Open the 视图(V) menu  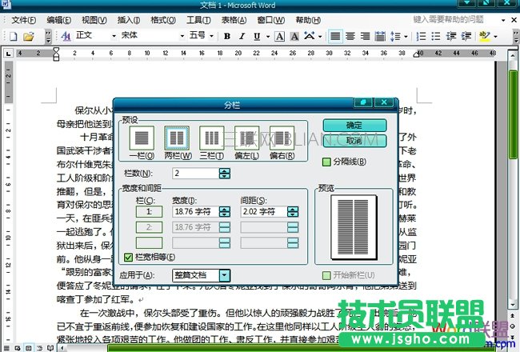pyautogui.click(x=94, y=20)
